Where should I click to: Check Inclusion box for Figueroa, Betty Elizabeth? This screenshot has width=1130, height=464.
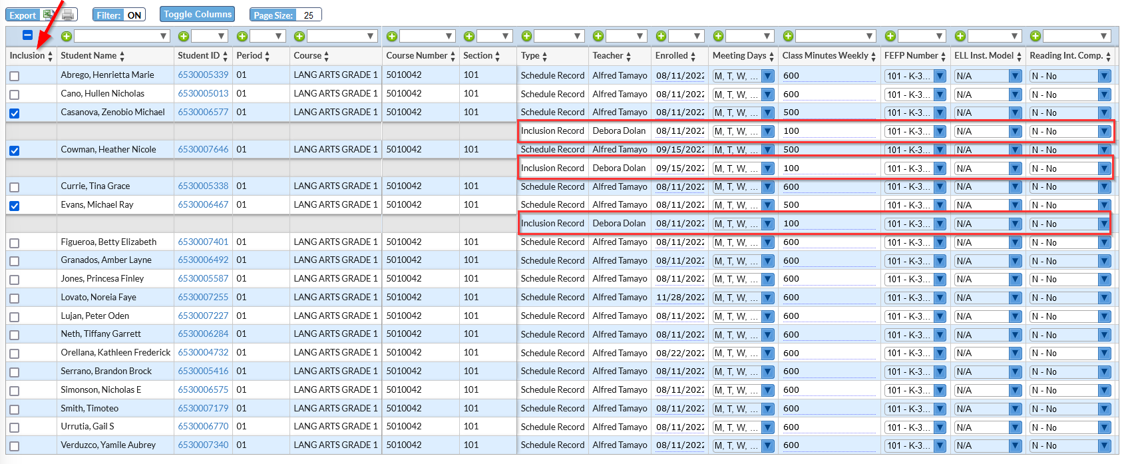[x=15, y=243]
